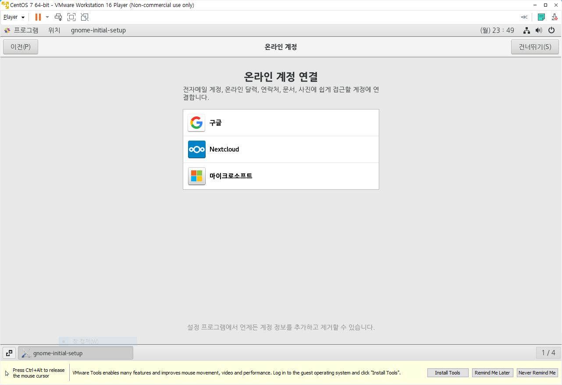The width and height of the screenshot is (562, 385).
Task: Select the 마이크로소프트 account row
Action: [x=281, y=176]
